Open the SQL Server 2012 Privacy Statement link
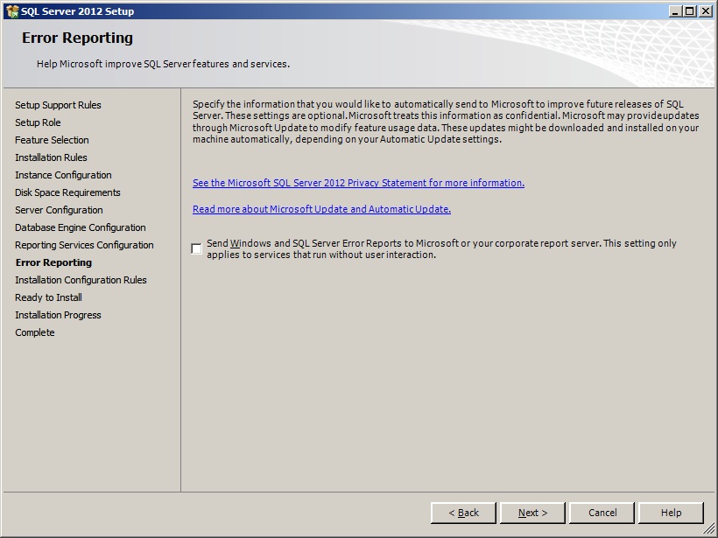 (358, 183)
